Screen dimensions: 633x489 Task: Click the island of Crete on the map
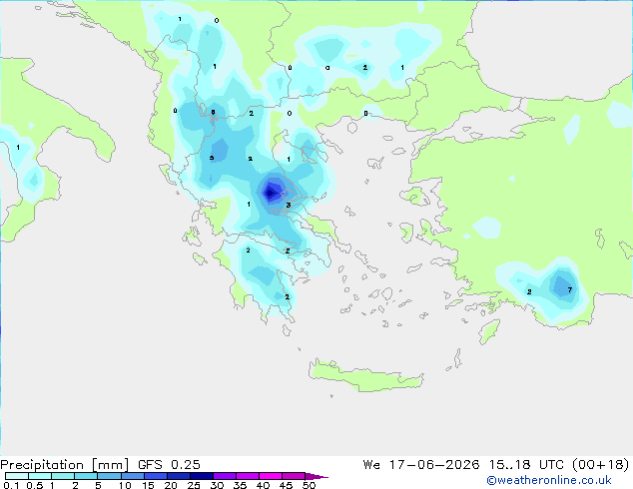[x=365, y=375]
